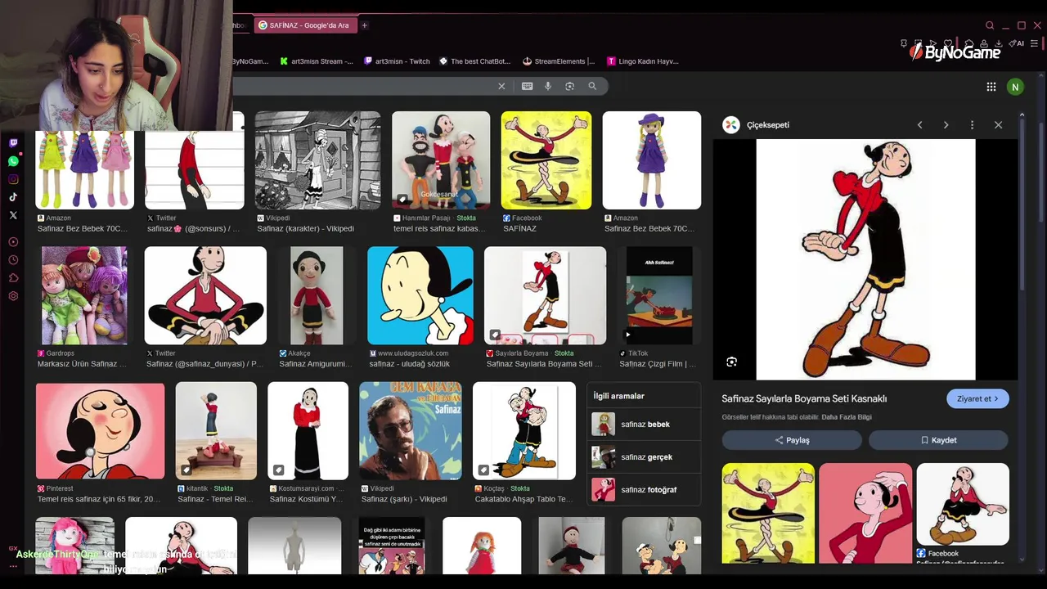Open The best ChatBot bookmark

[x=475, y=61]
